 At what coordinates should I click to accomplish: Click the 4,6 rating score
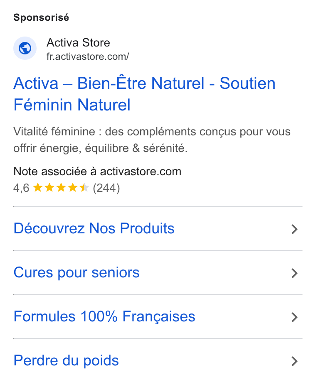(21, 188)
